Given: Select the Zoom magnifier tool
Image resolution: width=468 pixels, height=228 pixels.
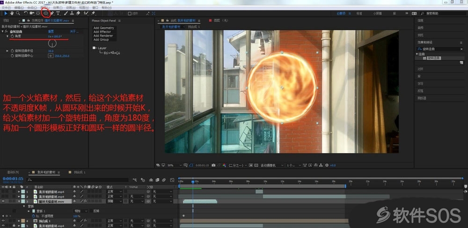Looking at the screenshot, I should [x=18, y=13].
